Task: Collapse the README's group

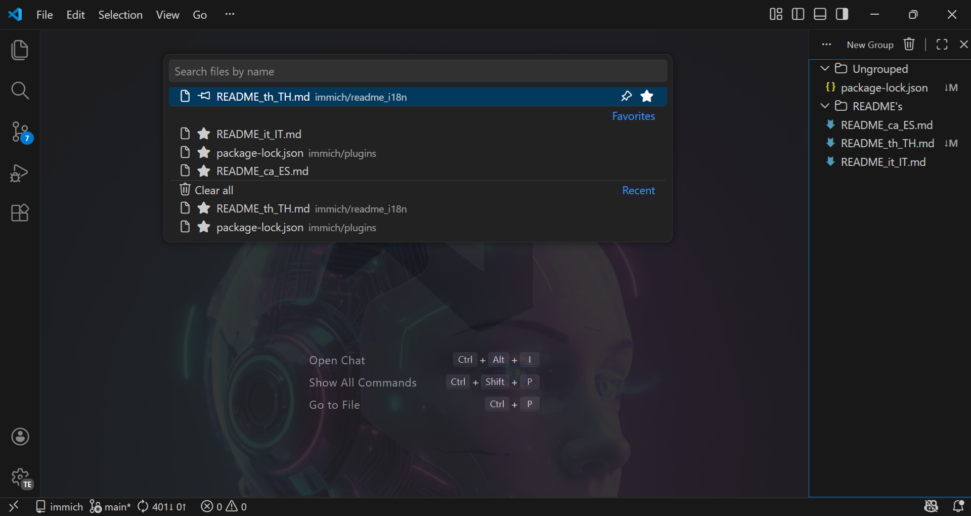Action: (x=825, y=106)
